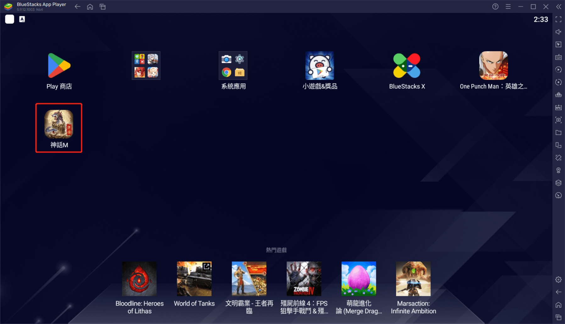The height and width of the screenshot is (324, 565).
Task: Click the white square status icon
Action: point(10,19)
